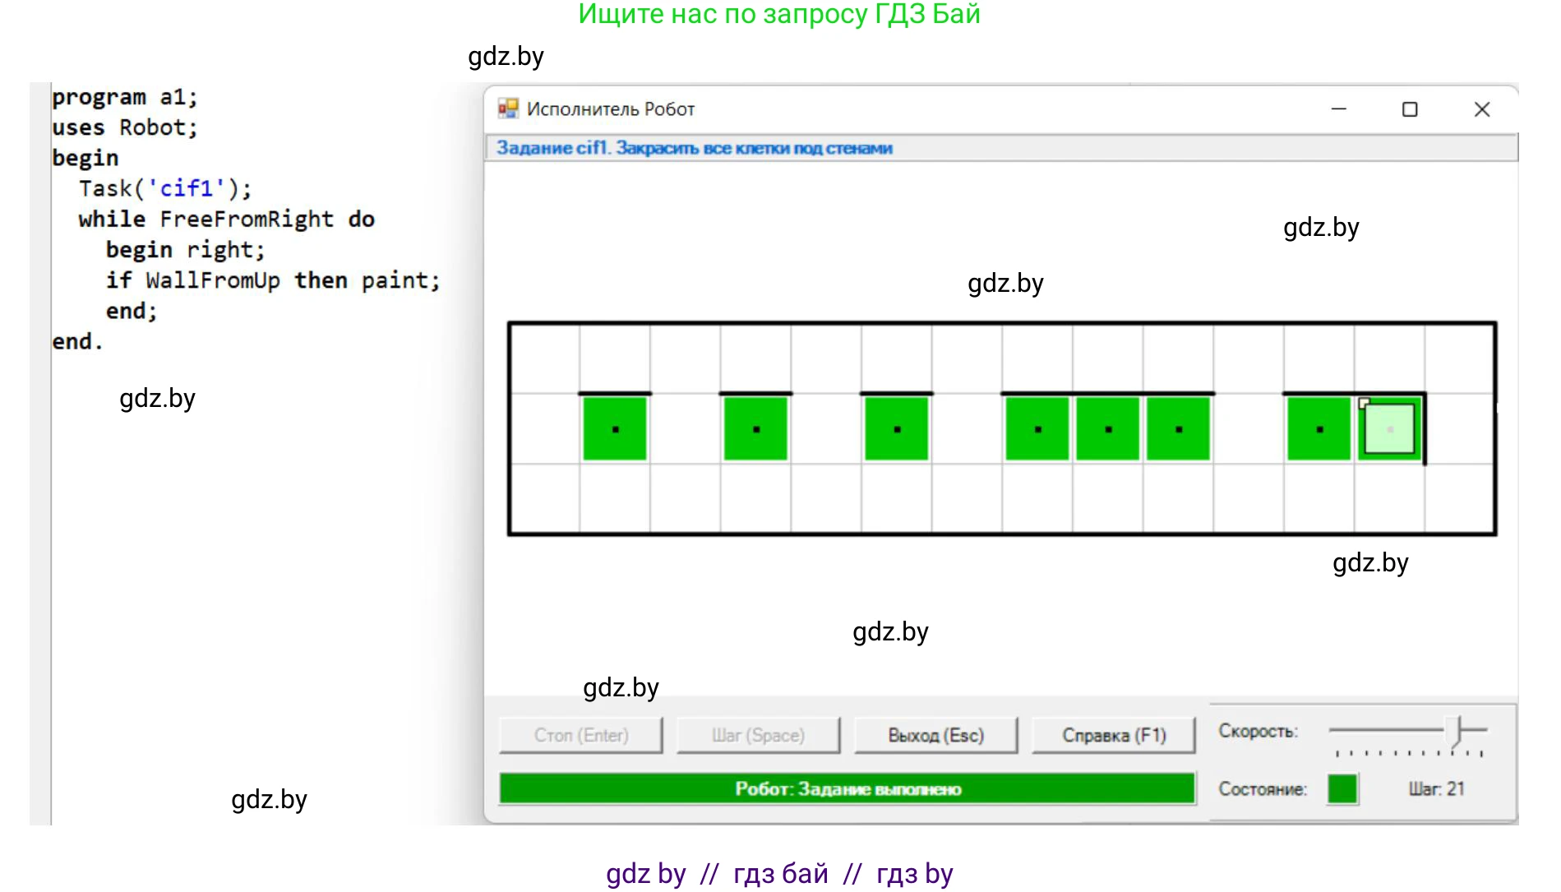This screenshot has width=1561, height=892.
Task: Click the 'Шаг: 21' step counter
Action: coord(1436,789)
